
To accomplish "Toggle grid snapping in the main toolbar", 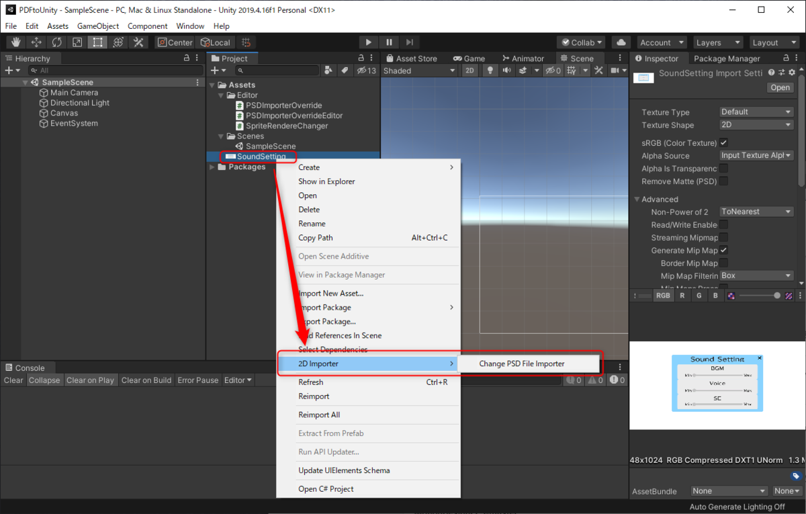I will 246,42.
